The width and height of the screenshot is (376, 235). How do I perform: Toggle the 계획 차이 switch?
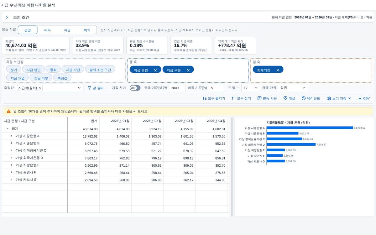[135, 88]
